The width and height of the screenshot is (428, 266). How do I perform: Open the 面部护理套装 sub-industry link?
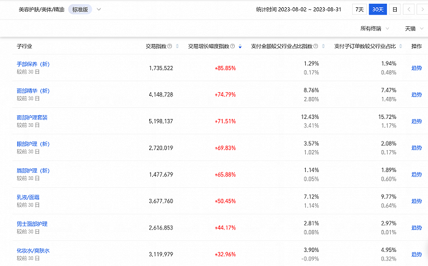point(32,118)
